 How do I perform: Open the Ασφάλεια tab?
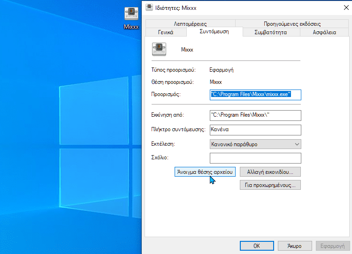(x=324, y=32)
